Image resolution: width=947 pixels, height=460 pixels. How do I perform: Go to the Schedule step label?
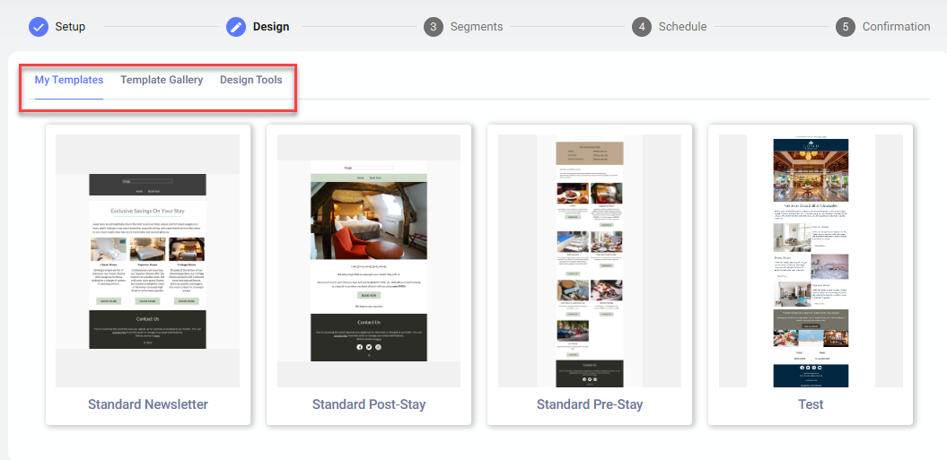click(682, 27)
